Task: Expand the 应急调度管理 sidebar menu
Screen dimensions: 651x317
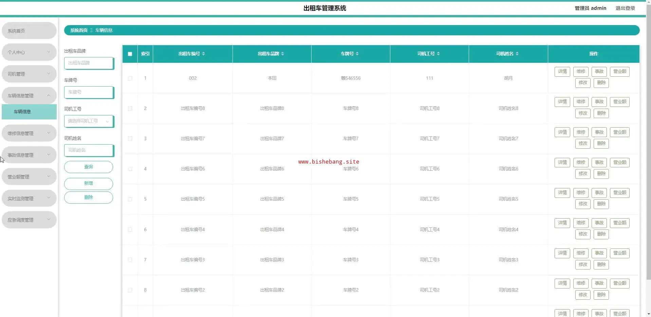Action: click(29, 220)
